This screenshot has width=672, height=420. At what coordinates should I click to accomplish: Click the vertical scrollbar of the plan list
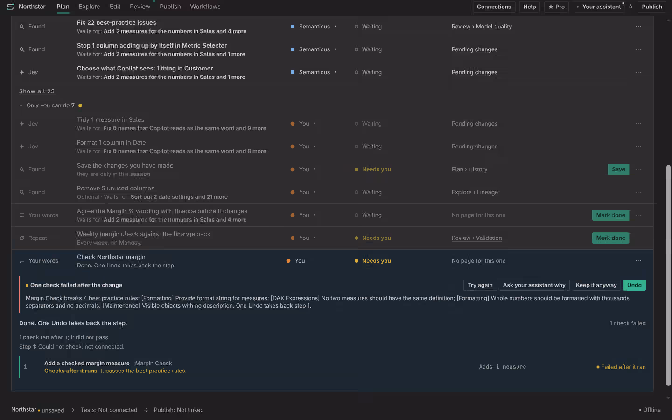point(668,275)
